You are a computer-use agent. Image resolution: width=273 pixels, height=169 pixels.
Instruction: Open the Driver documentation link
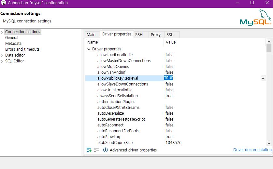[x=252, y=150]
